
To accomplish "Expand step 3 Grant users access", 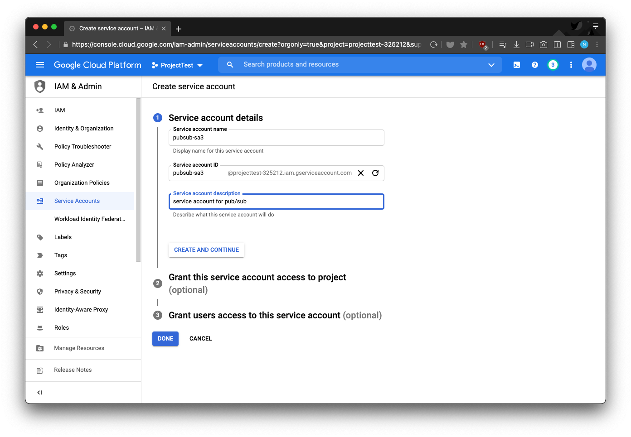I will (275, 315).
